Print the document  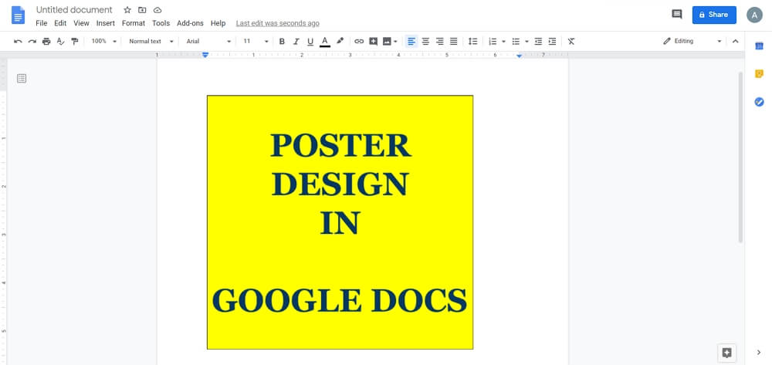[46, 42]
